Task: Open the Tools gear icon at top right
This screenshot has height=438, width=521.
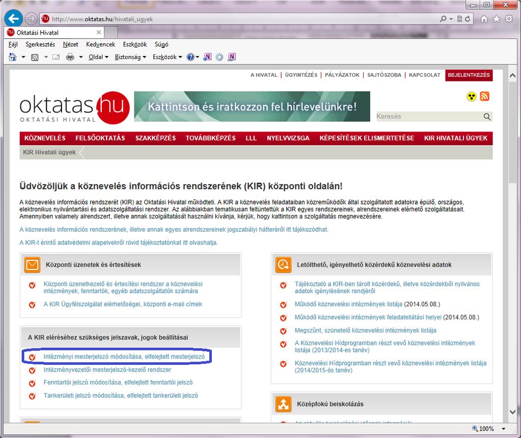Action: point(509,19)
